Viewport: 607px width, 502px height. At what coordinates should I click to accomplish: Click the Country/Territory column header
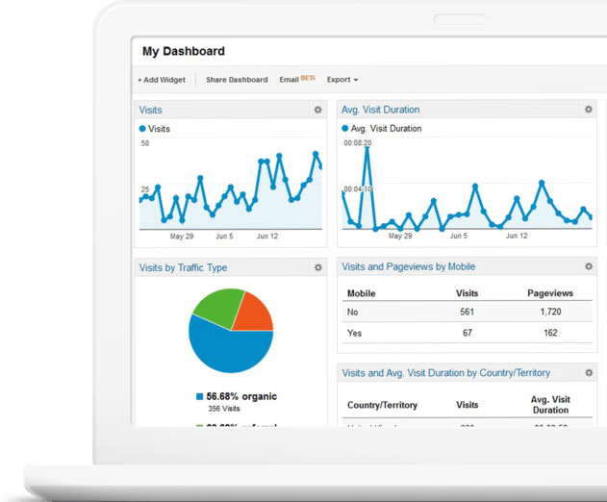coord(382,405)
